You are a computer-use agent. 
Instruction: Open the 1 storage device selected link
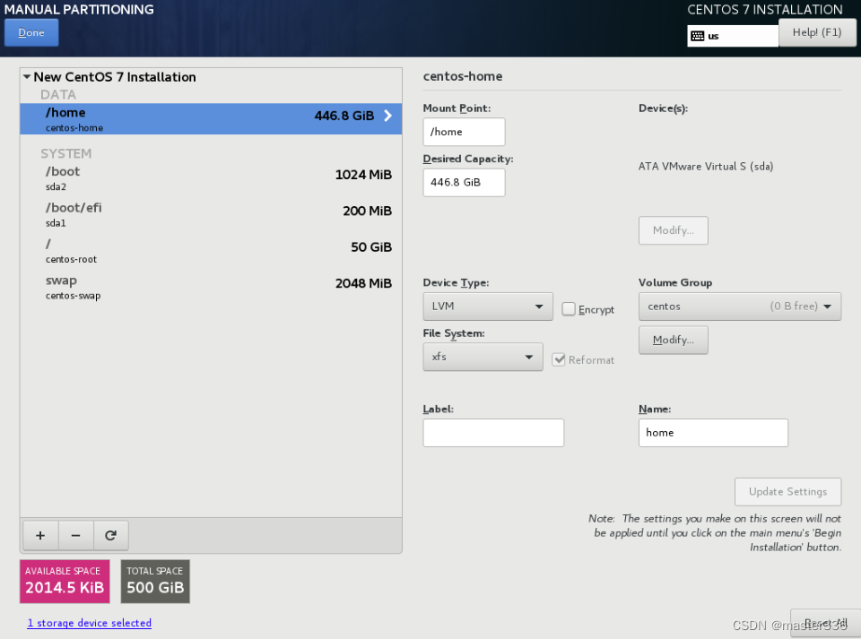click(x=90, y=623)
